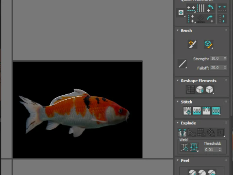
Task: Click the Reshape Elements rollout grip handle
Action: (x=226, y=80)
